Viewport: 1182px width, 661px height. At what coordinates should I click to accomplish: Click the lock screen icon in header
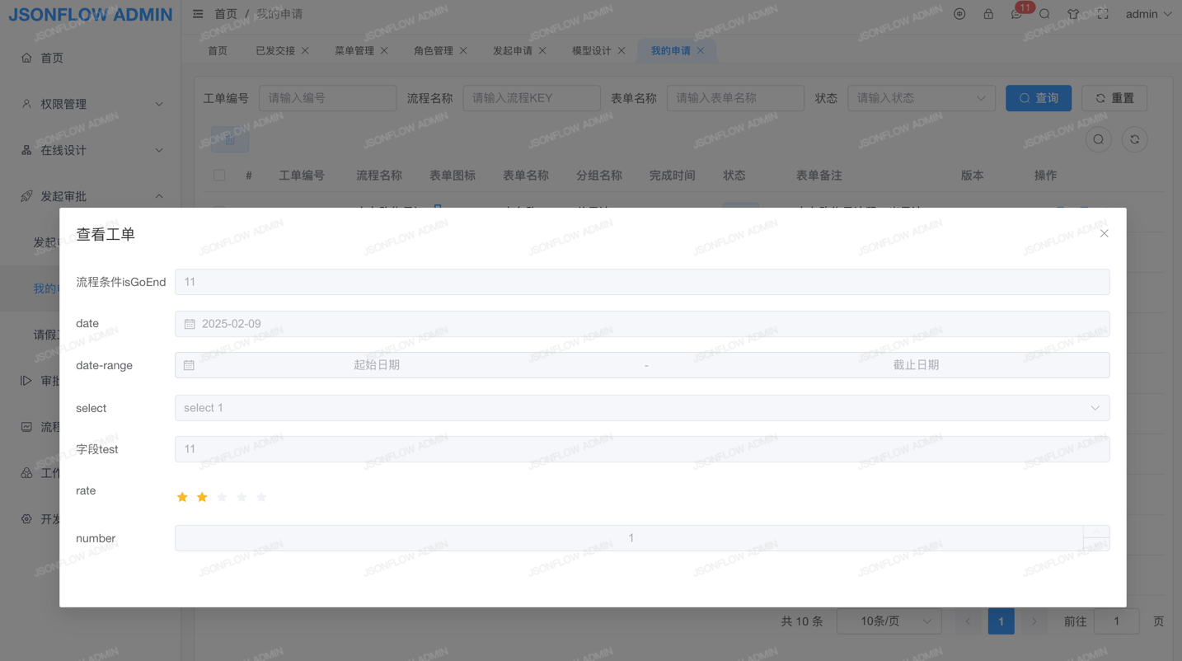click(988, 14)
